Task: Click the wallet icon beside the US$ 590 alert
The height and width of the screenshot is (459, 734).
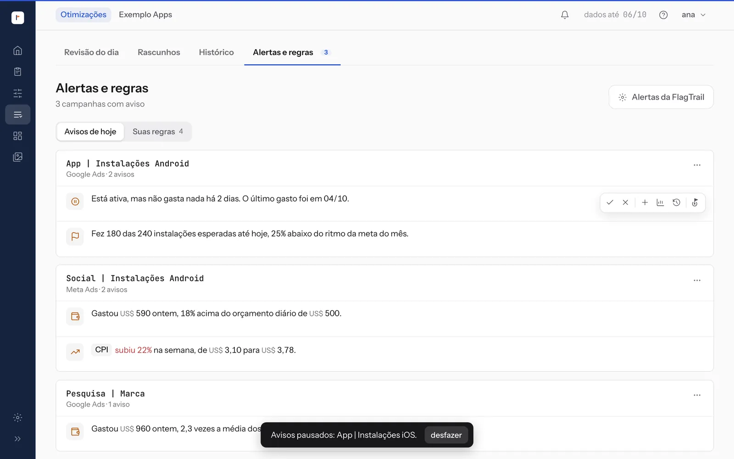Action: 75,316
